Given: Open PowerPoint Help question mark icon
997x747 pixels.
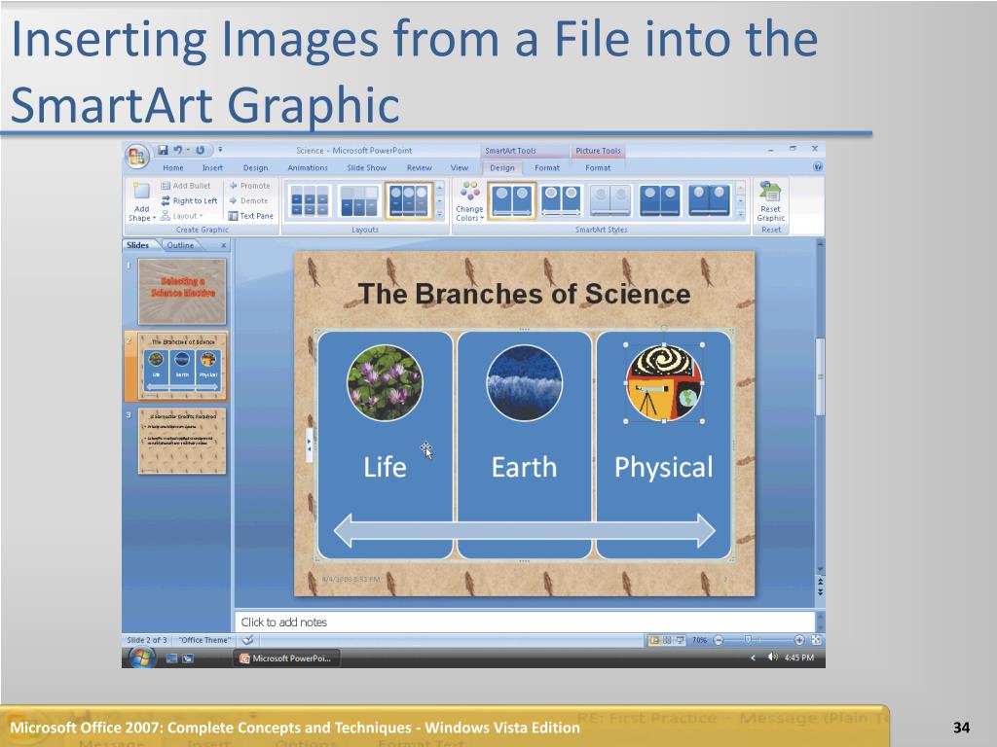Looking at the screenshot, I should pos(818,167).
